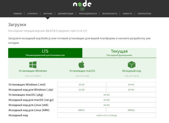The image size is (169, 123).
Task: Select the LTS tab
Action: click(45, 53)
